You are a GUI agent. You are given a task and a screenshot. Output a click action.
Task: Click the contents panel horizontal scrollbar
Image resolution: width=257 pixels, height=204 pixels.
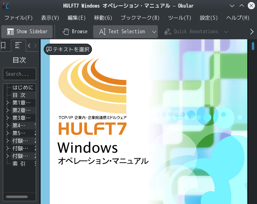[x=17, y=197]
